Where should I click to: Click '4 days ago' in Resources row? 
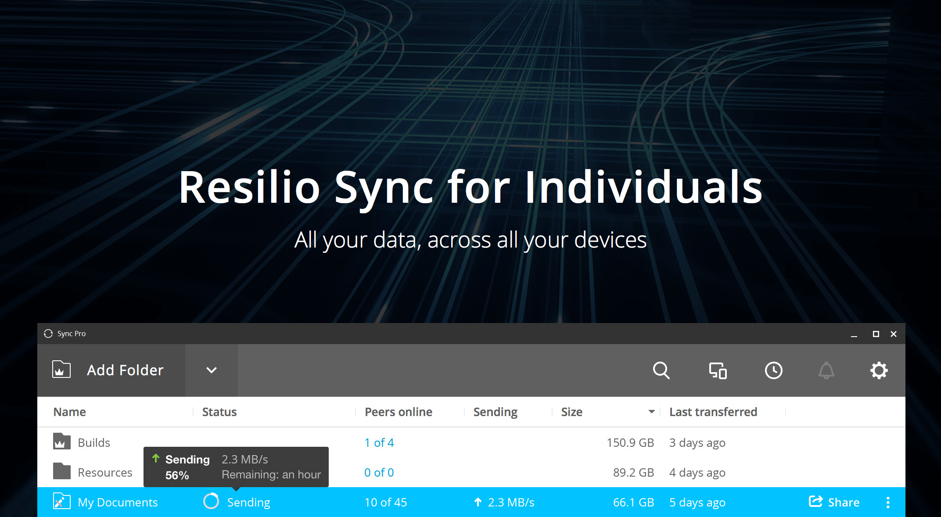(x=697, y=472)
